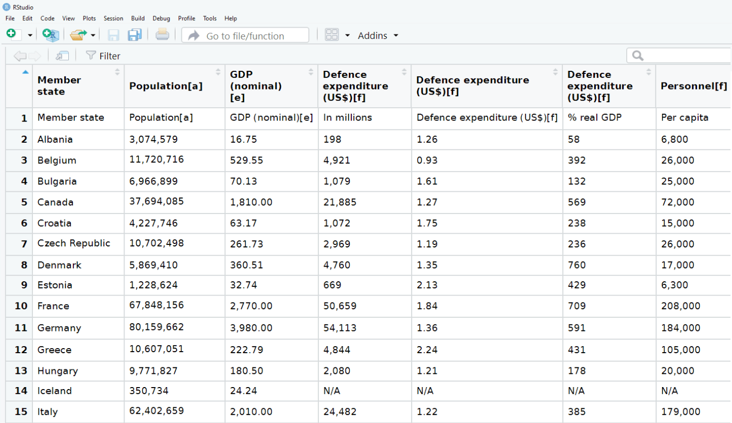732x423 pixels.
Task: Create a new file with the green plus icon
Action: (10, 35)
